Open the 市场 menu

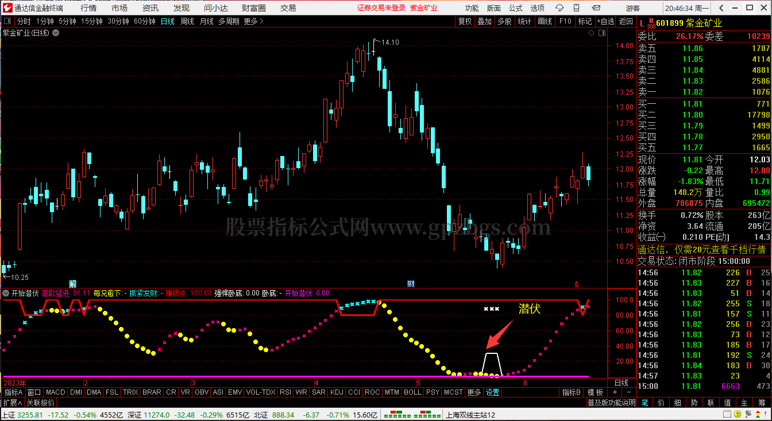tap(119, 8)
